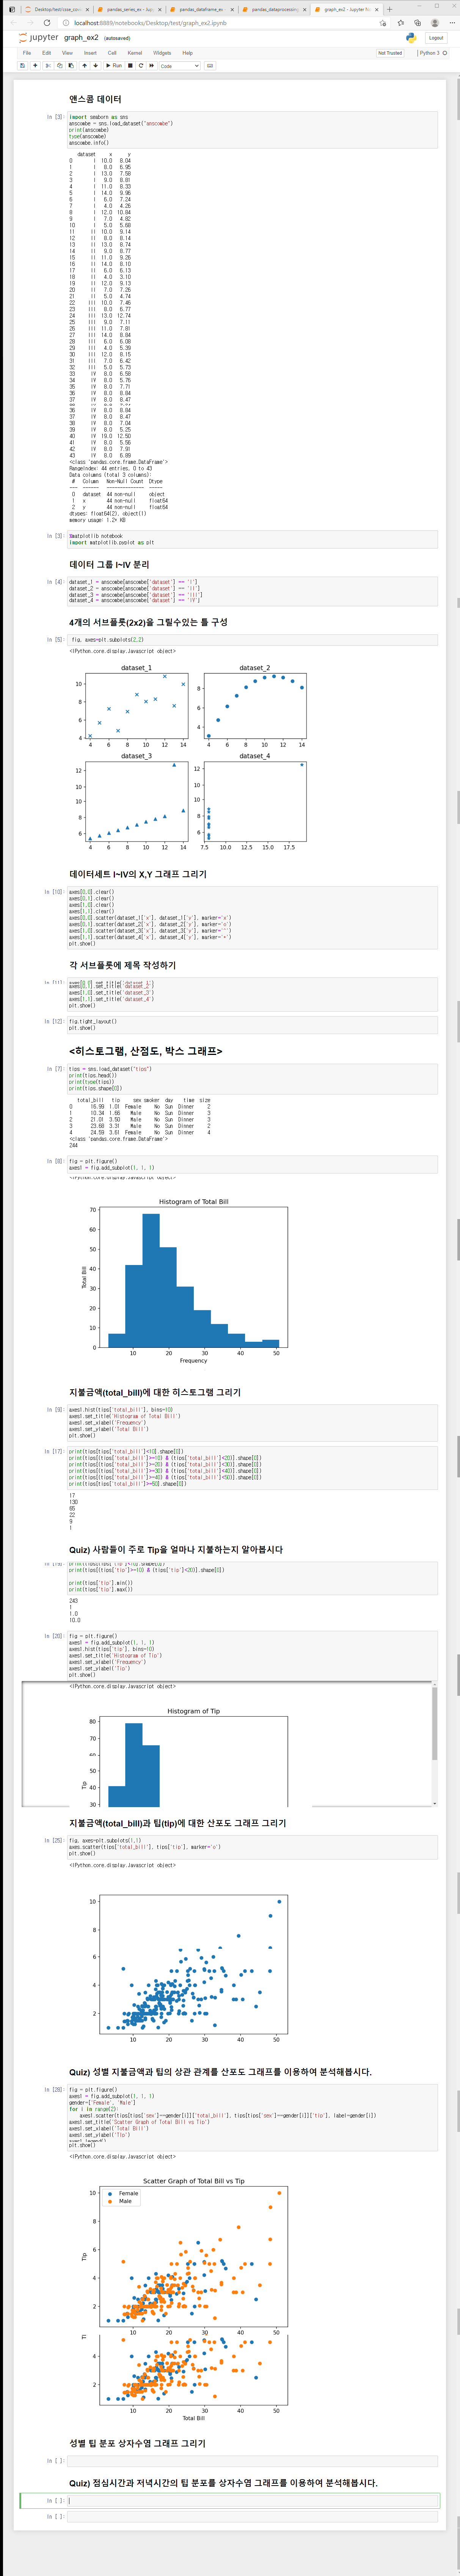The width and height of the screenshot is (460, 2576).
Task: Click the Logout button
Action: click(x=436, y=38)
